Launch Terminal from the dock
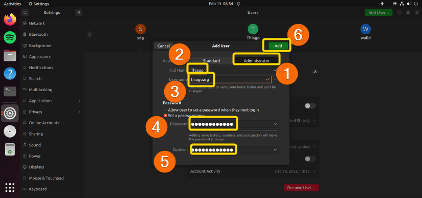The width and height of the screenshot is (422, 198). (10, 92)
